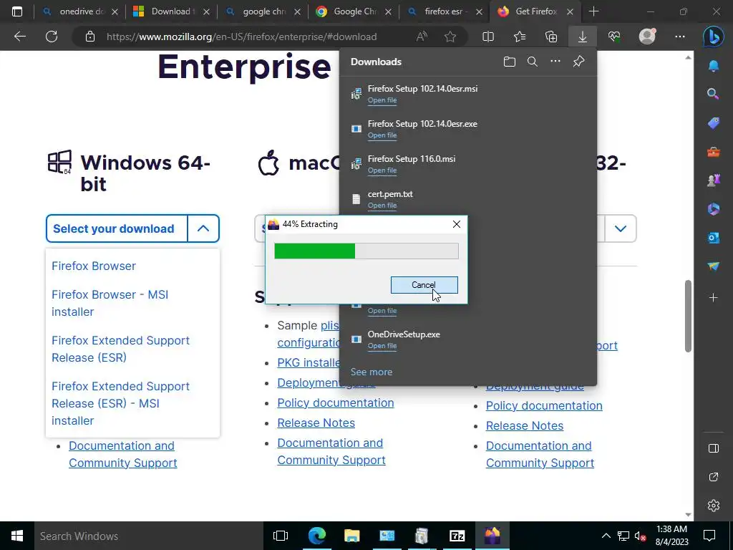Open file for Firefox Setup 102.14.0esr.exe
The image size is (733, 550).
(382, 135)
